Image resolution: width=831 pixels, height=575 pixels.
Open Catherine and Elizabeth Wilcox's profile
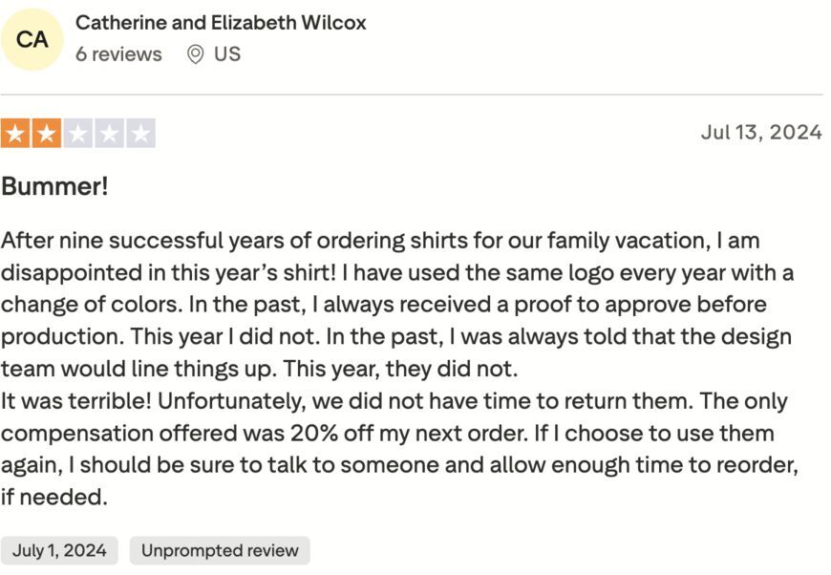[221, 23]
